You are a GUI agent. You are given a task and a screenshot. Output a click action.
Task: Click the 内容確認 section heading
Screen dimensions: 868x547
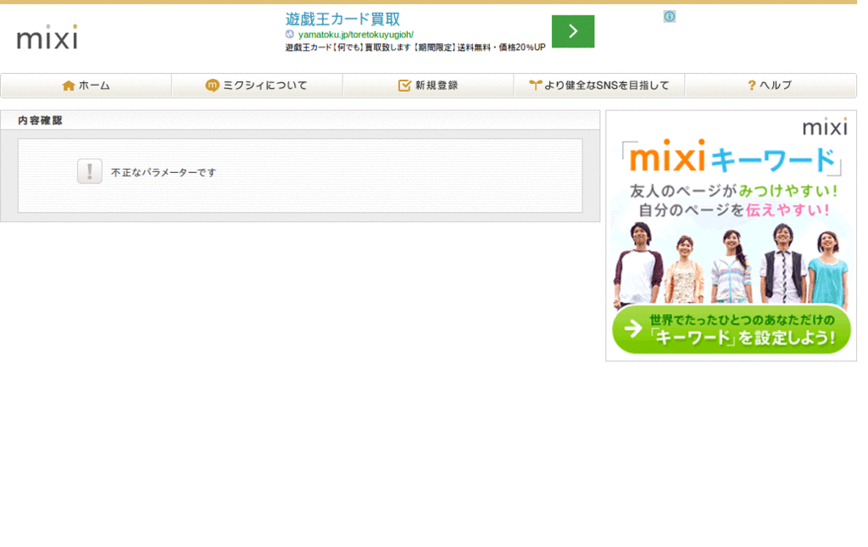pyautogui.click(x=40, y=120)
